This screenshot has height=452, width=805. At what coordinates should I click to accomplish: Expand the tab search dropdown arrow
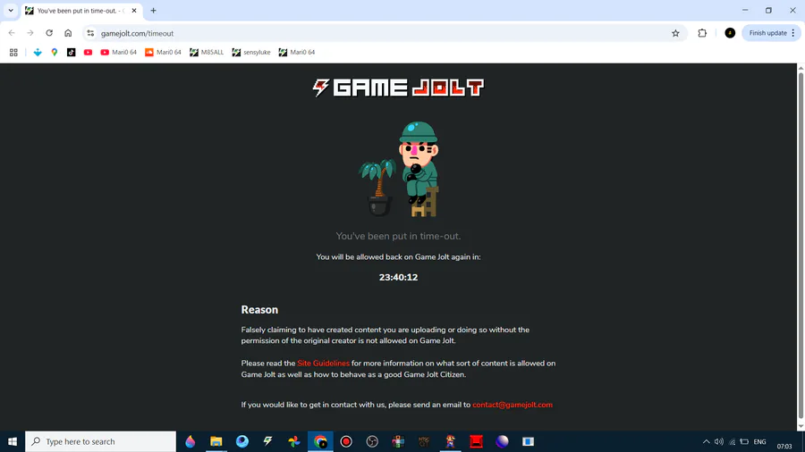tap(10, 10)
